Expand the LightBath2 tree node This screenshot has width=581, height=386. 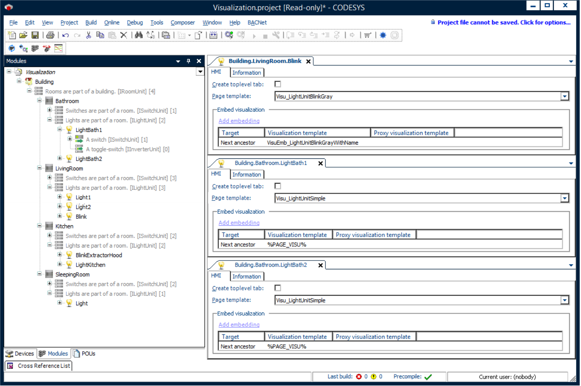click(60, 158)
